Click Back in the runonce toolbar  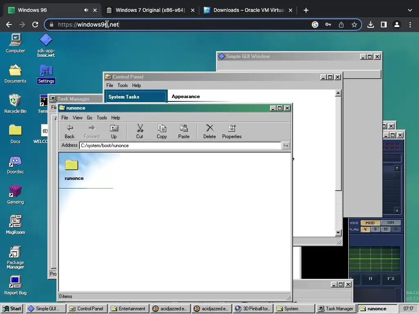coord(70,132)
